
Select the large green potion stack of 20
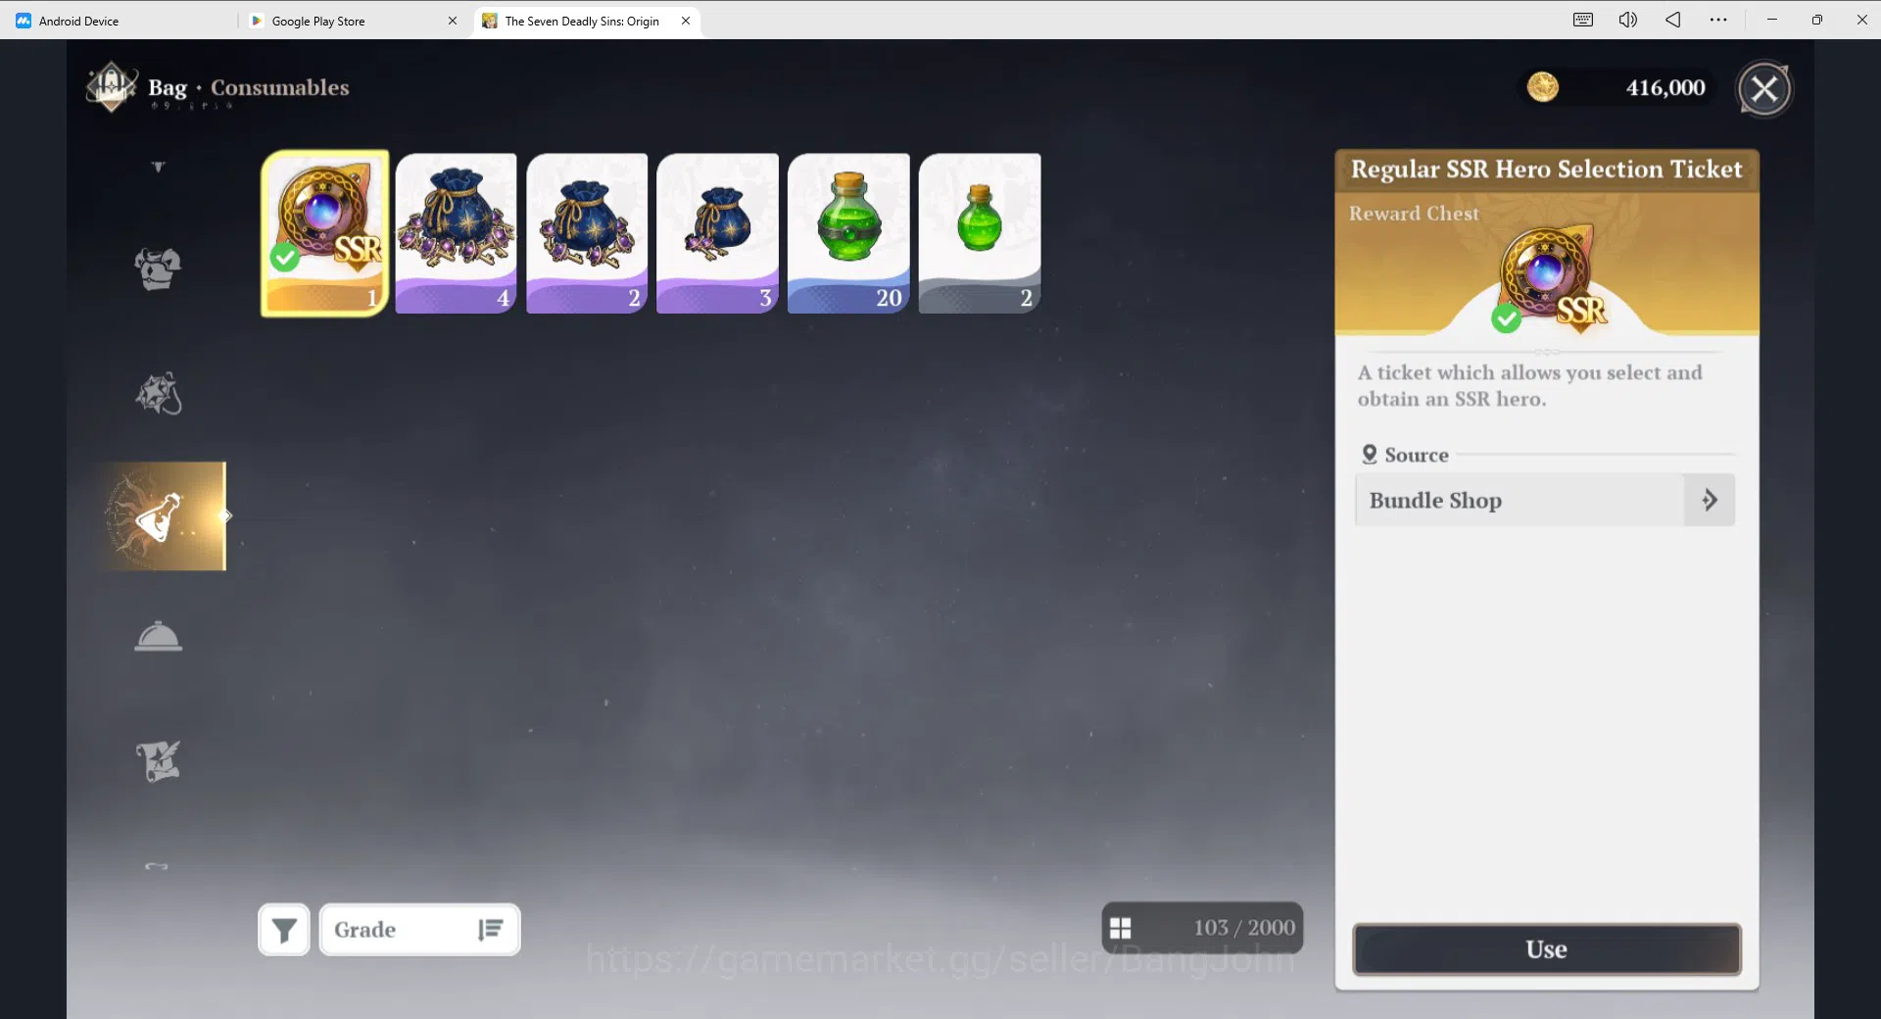click(848, 233)
